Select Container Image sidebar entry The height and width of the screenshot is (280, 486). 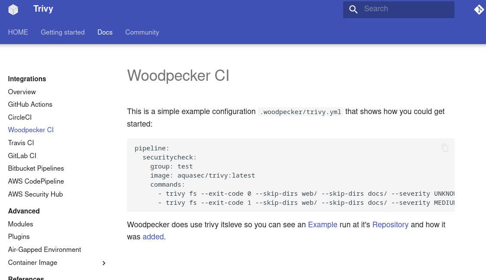[32, 263]
